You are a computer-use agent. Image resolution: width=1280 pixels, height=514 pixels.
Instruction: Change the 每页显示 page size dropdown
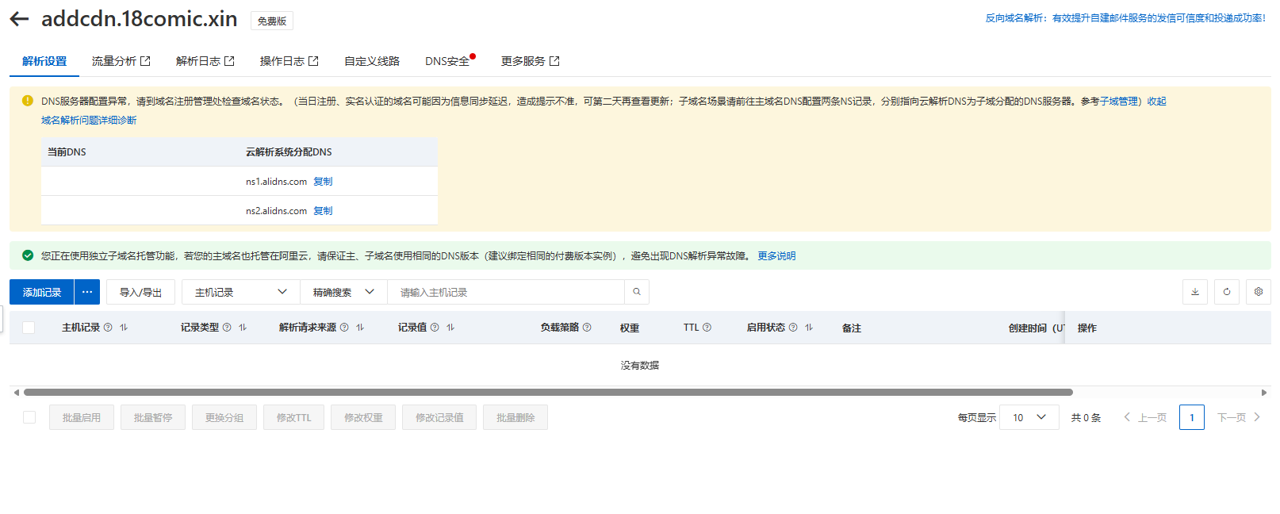(x=1029, y=417)
